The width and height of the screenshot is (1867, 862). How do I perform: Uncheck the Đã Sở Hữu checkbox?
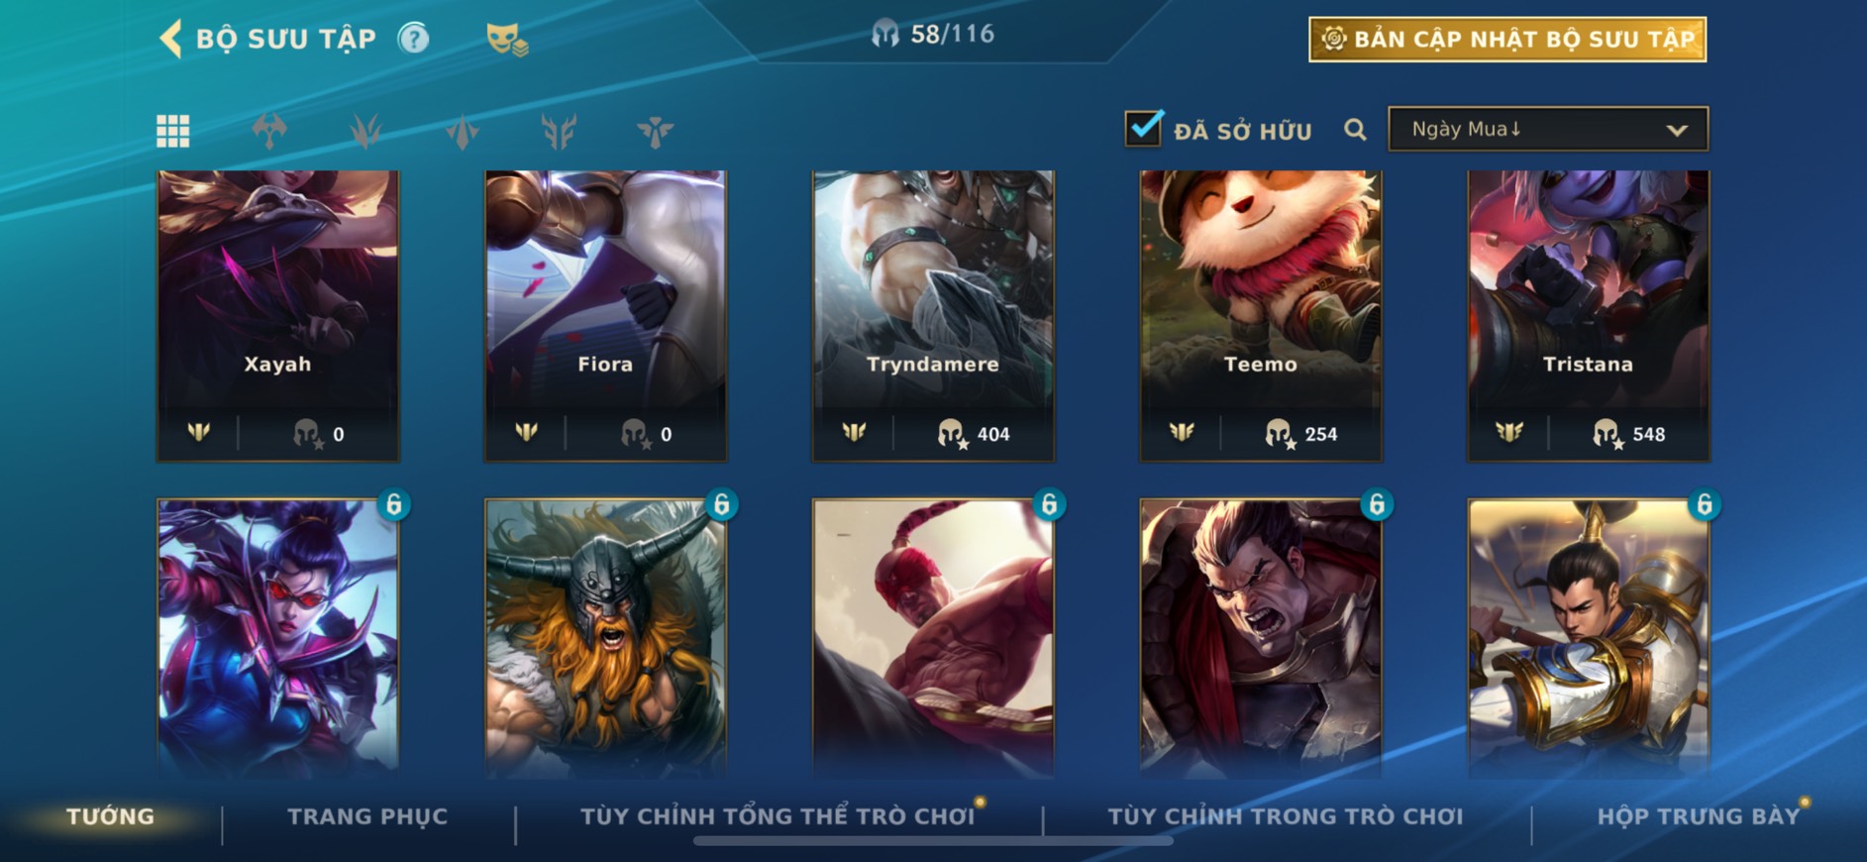tap(1143, 128)
